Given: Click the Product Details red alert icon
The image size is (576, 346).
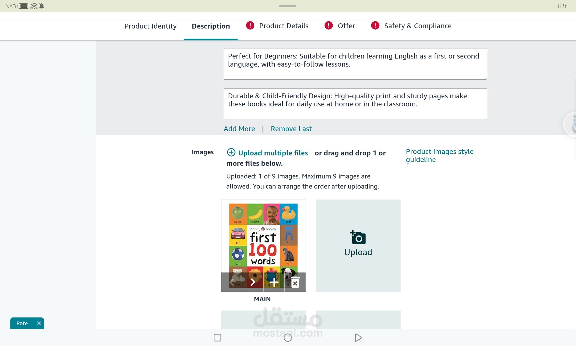Looking at the screenshot, I should click(x=250, y=26).
